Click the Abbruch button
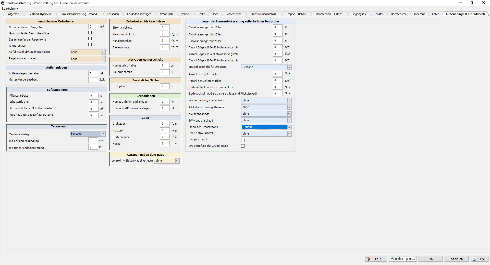The image size is (490, 265). click(456, 259)
